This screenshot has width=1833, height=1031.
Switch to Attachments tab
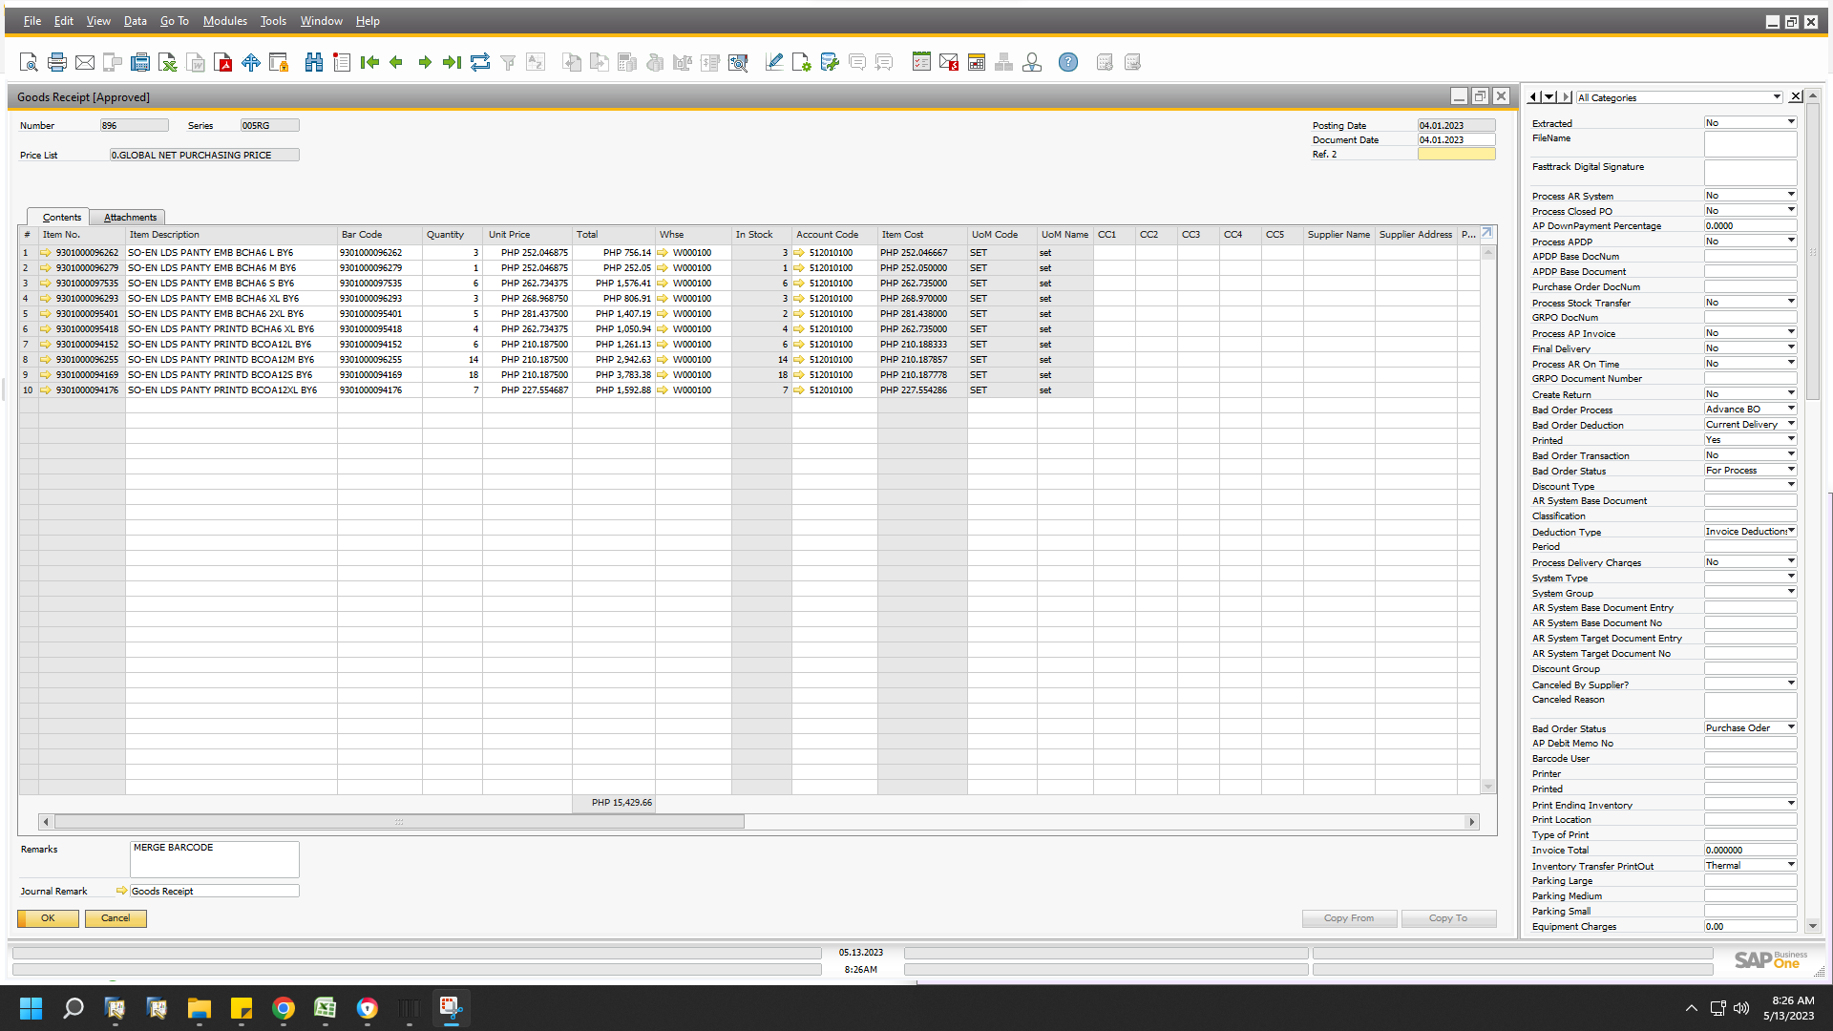coord(130,218)
